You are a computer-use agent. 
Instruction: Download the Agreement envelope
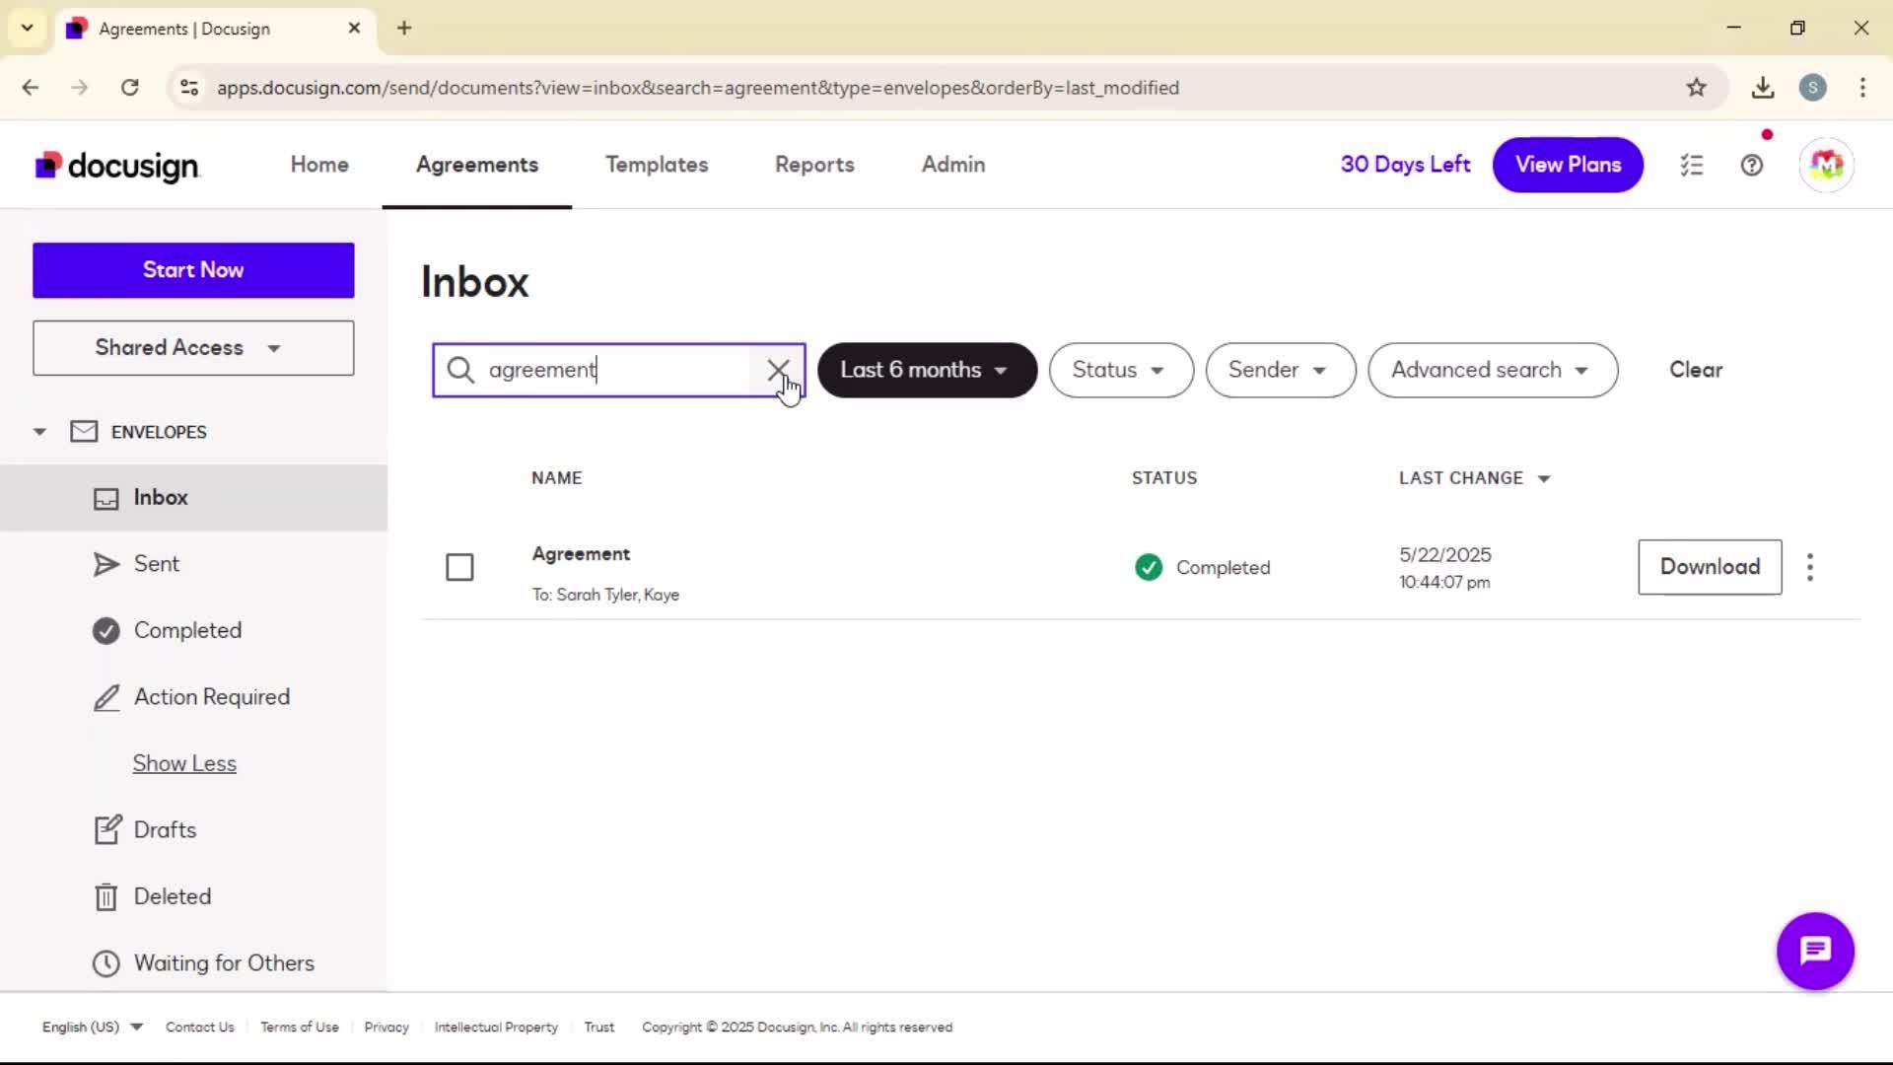pos(1710,567)
